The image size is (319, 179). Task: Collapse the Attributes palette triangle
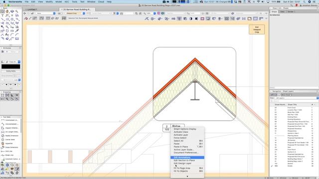click(x=1, y=48)
